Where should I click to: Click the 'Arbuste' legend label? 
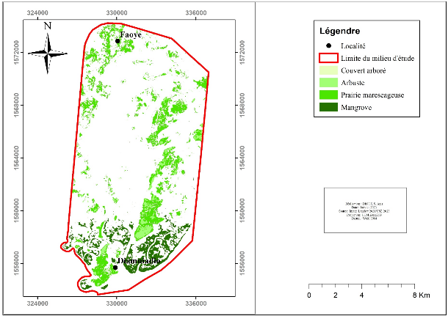353,83
